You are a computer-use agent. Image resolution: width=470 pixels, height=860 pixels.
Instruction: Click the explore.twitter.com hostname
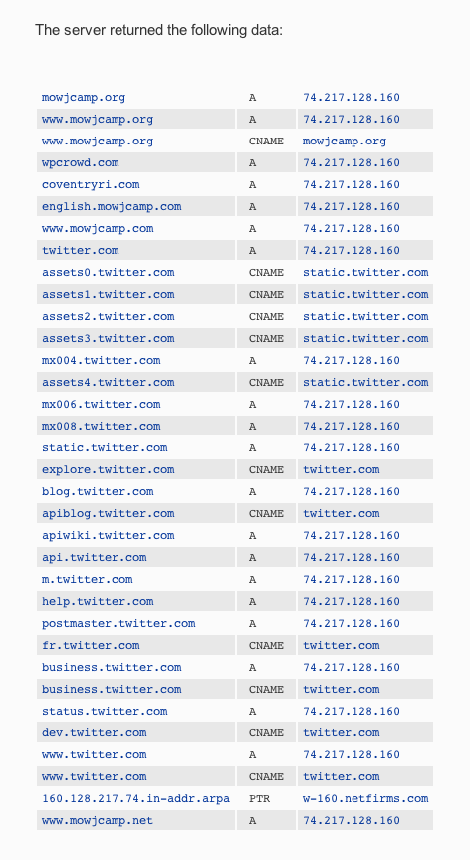[x=108, y=470]
